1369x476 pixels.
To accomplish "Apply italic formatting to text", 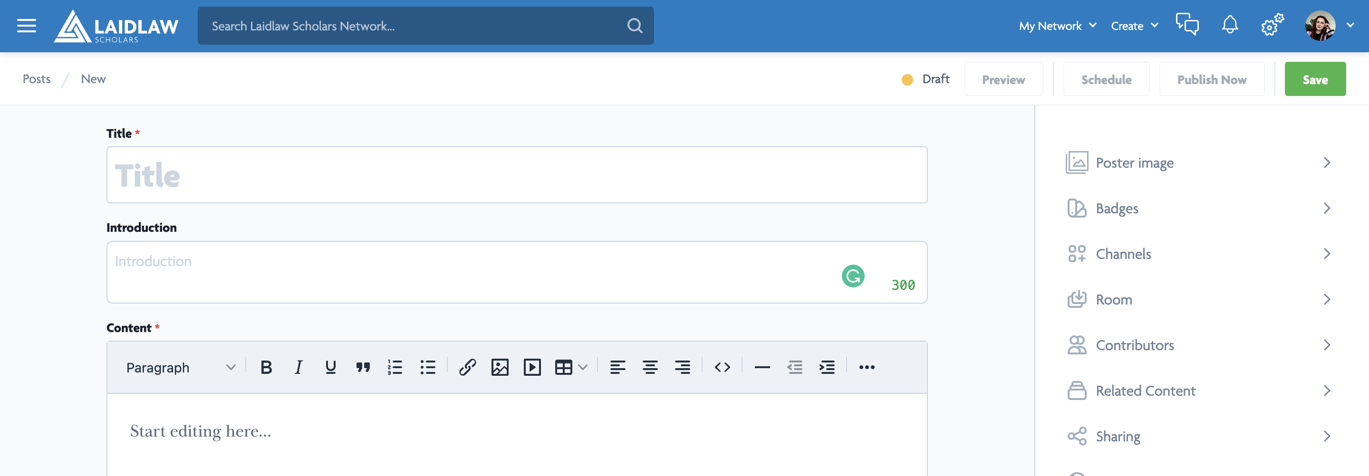I will 299,367.
